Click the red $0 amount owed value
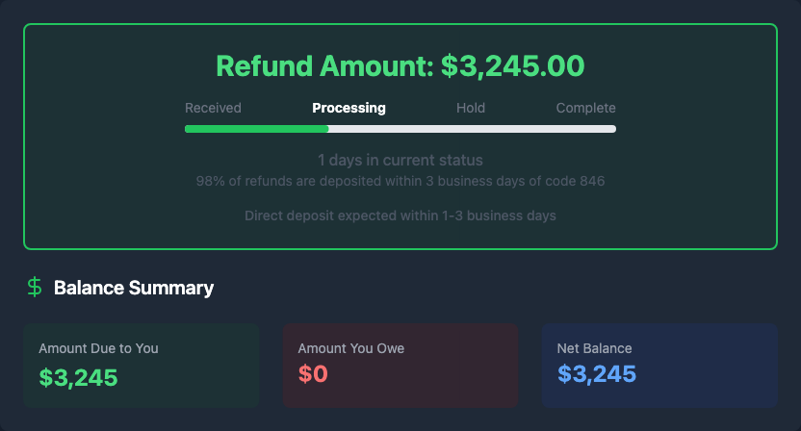 point(313,375)
